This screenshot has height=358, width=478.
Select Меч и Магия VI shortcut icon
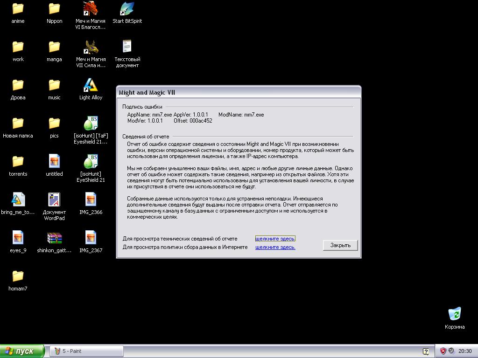pyautogui.click(x=91, y=9)
